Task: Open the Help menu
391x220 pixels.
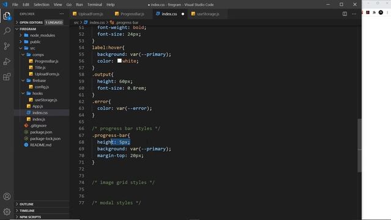Action: tap(111, 4)
